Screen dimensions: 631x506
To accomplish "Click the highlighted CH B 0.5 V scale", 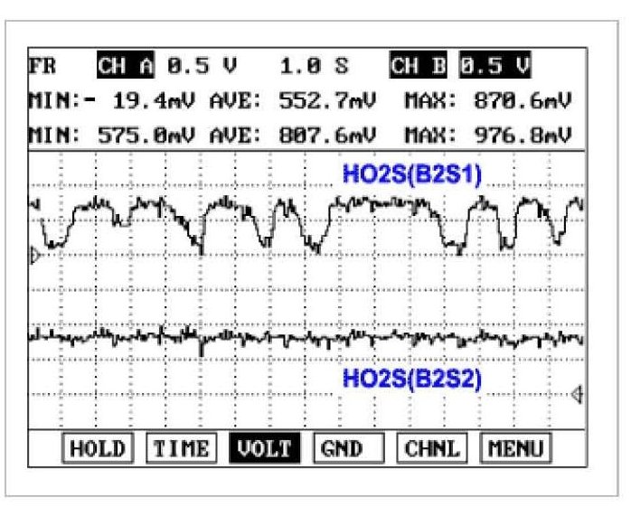I will click(x=493, y=66).
